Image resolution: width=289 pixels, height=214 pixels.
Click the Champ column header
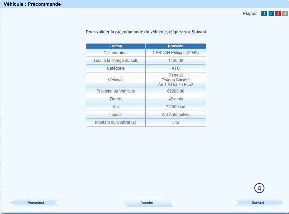116,46
